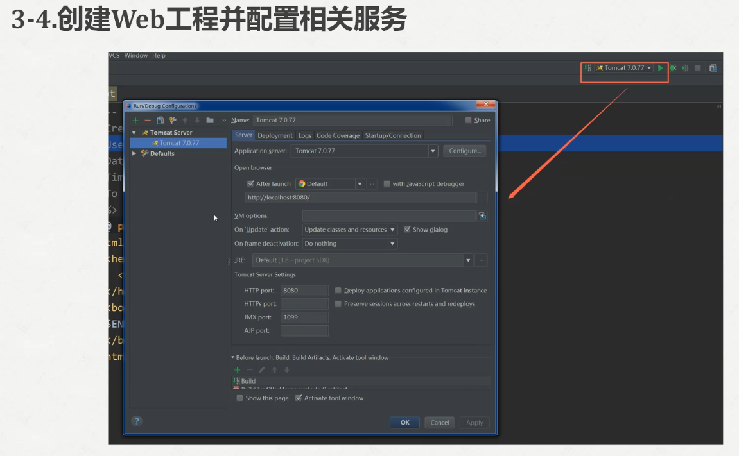Click the AJP port field

point(304,331)
